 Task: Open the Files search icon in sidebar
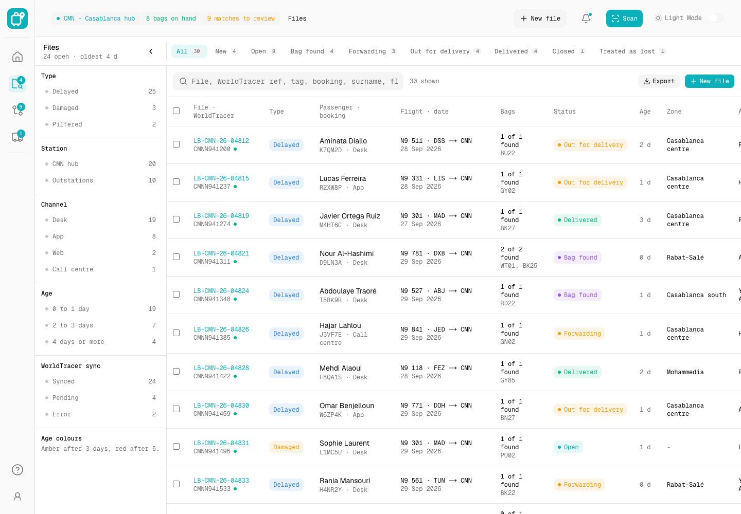click(17, 83)
